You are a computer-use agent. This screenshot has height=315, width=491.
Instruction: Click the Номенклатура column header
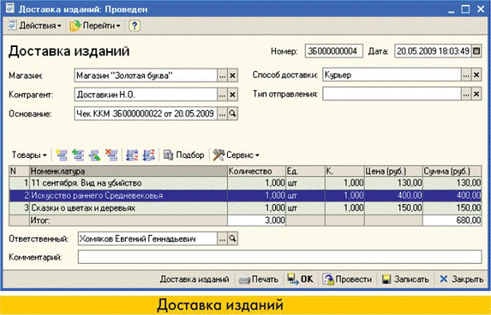point(128,171)
